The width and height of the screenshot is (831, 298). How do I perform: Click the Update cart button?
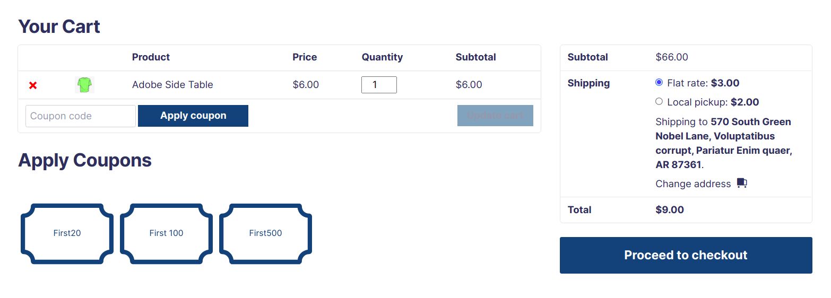[495, 116]
